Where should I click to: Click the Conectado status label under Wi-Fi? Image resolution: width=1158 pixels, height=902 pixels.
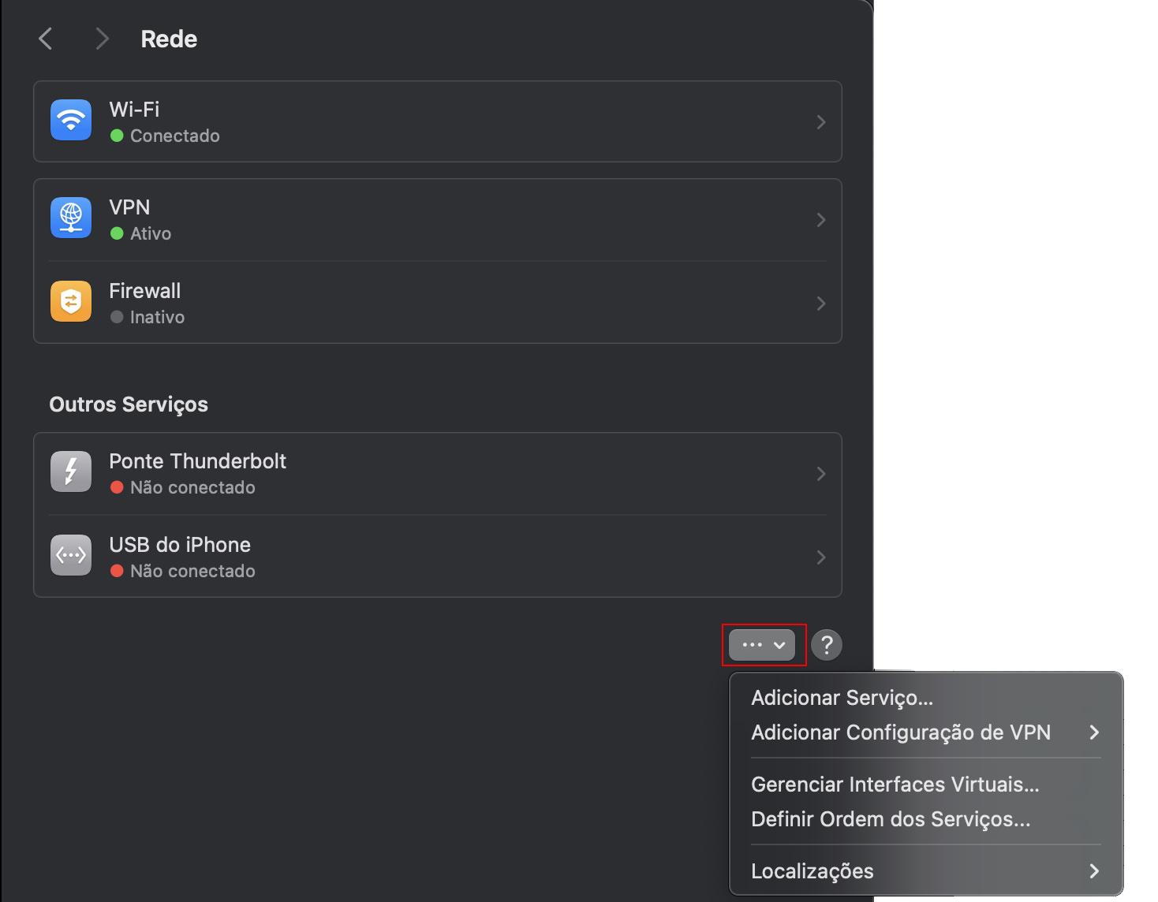click(x=174, y=135)
